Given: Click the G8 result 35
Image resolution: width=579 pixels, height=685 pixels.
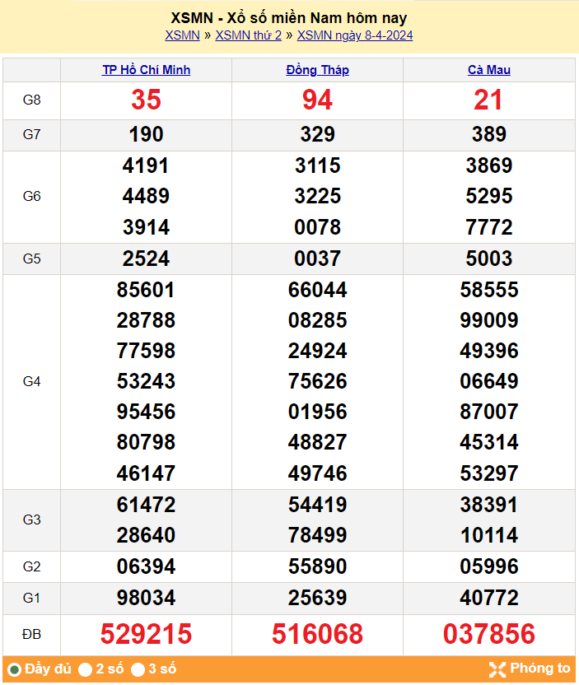Looking at the screenshot, I should [146, 100].
